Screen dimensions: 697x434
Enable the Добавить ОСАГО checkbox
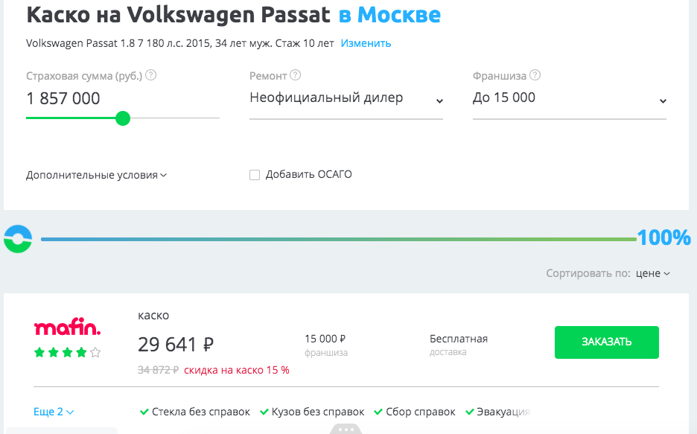tap(254, 174)
